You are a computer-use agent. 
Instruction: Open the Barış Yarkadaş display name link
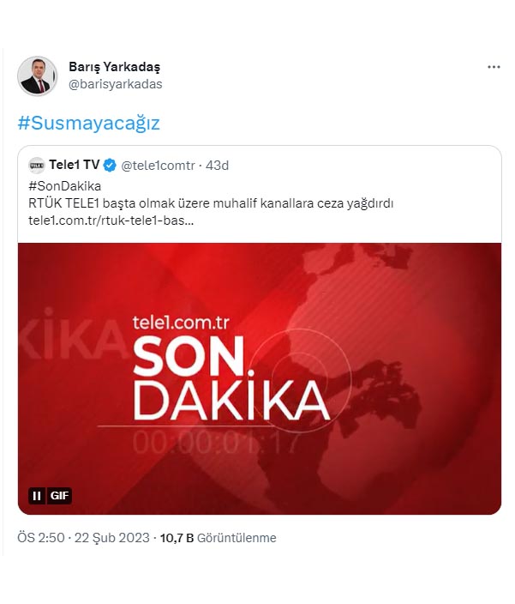[x=114, y=67]
